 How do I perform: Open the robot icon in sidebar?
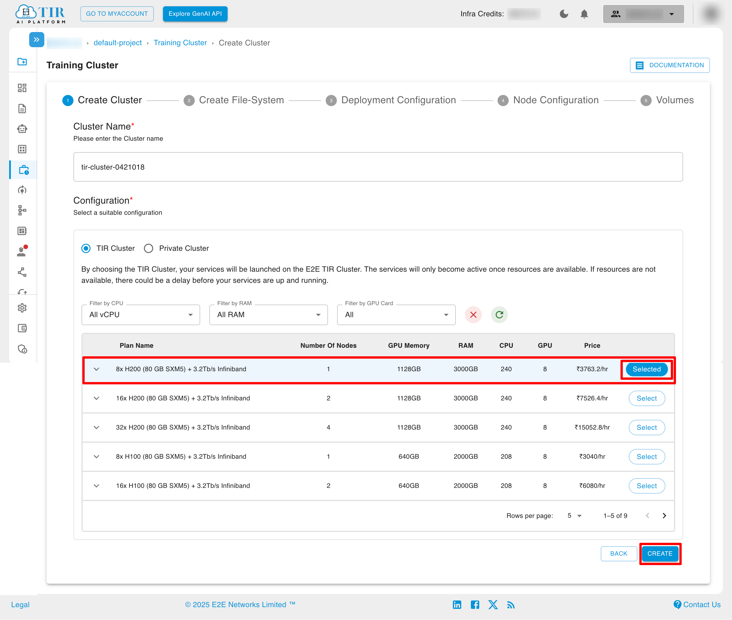click(x=22, y=129)
